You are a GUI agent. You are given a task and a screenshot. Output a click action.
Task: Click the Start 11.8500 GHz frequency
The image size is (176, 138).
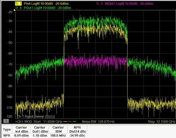(48, 122)
